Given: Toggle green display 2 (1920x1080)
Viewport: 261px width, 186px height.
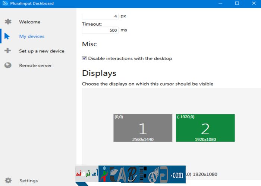Looking at the screenshot, I should (x=205, y=128).
